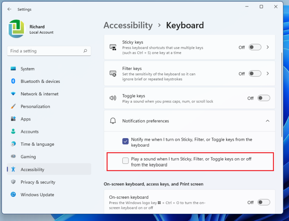289x221 pixels.
Task: Click the Personalization paintbrush icon
Action: coord(13,106)
